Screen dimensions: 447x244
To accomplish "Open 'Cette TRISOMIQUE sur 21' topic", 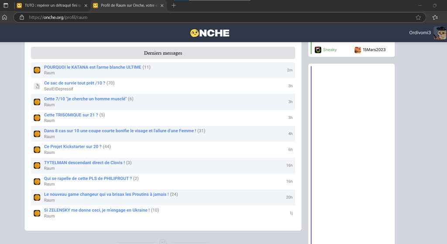I will pyautogui.click(x=71, y=115).
